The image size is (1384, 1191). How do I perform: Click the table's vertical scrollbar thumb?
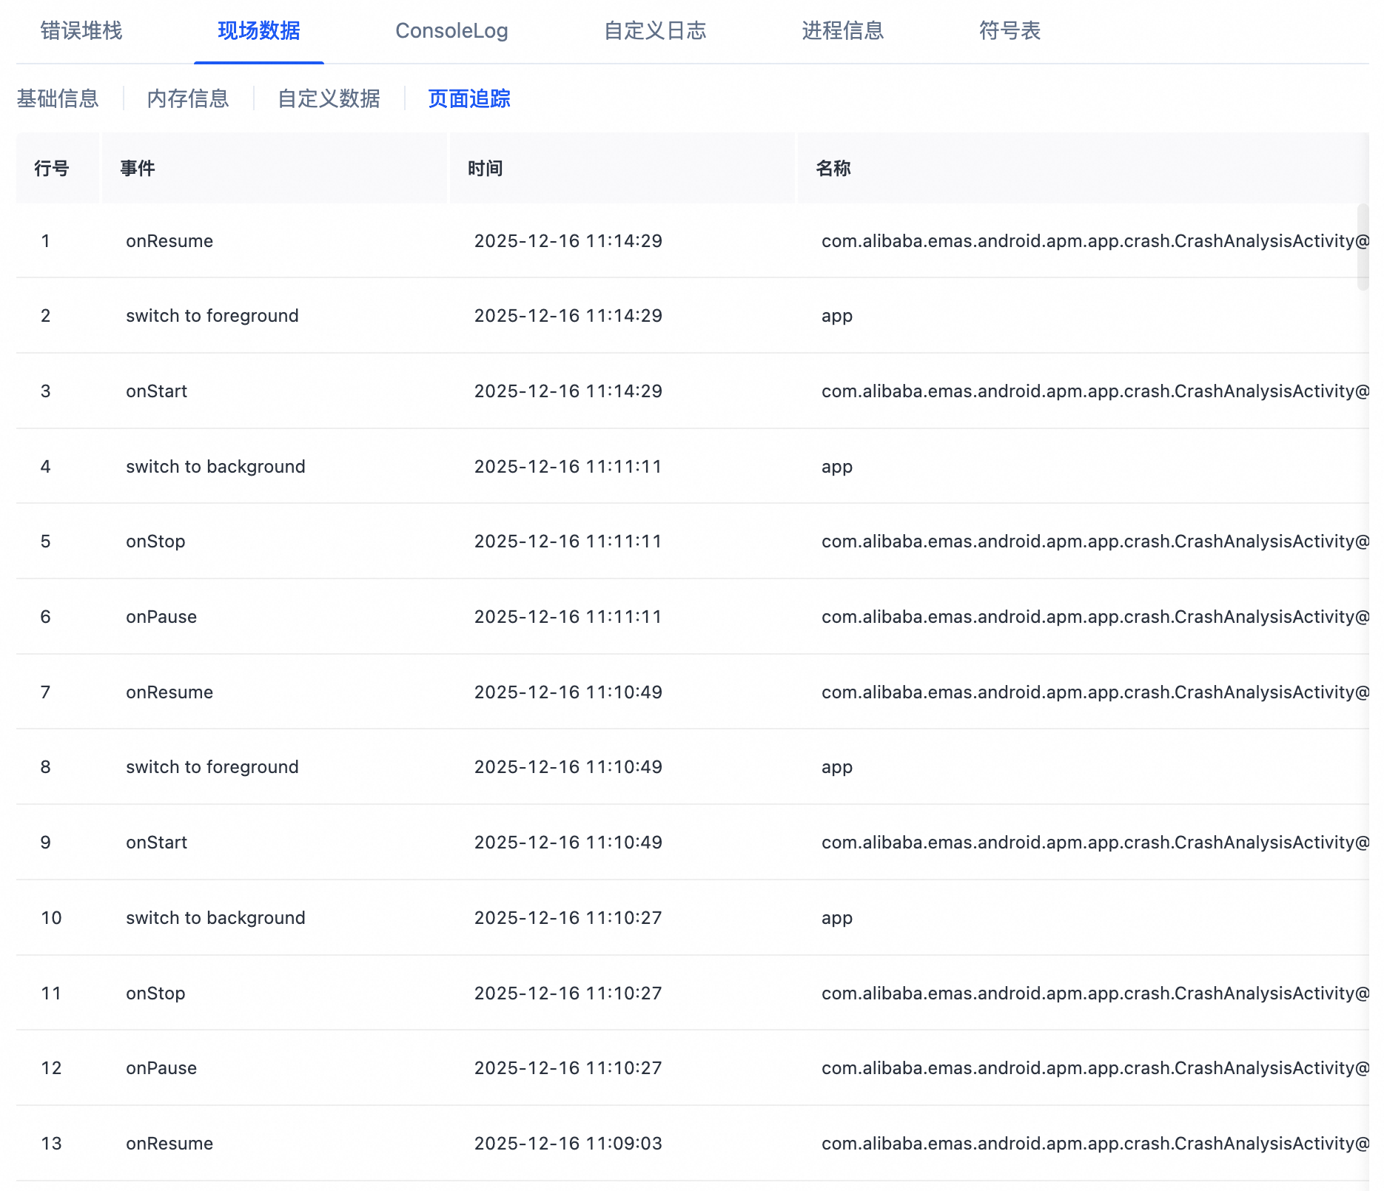pyautogui.click(x=1363, y=247)
